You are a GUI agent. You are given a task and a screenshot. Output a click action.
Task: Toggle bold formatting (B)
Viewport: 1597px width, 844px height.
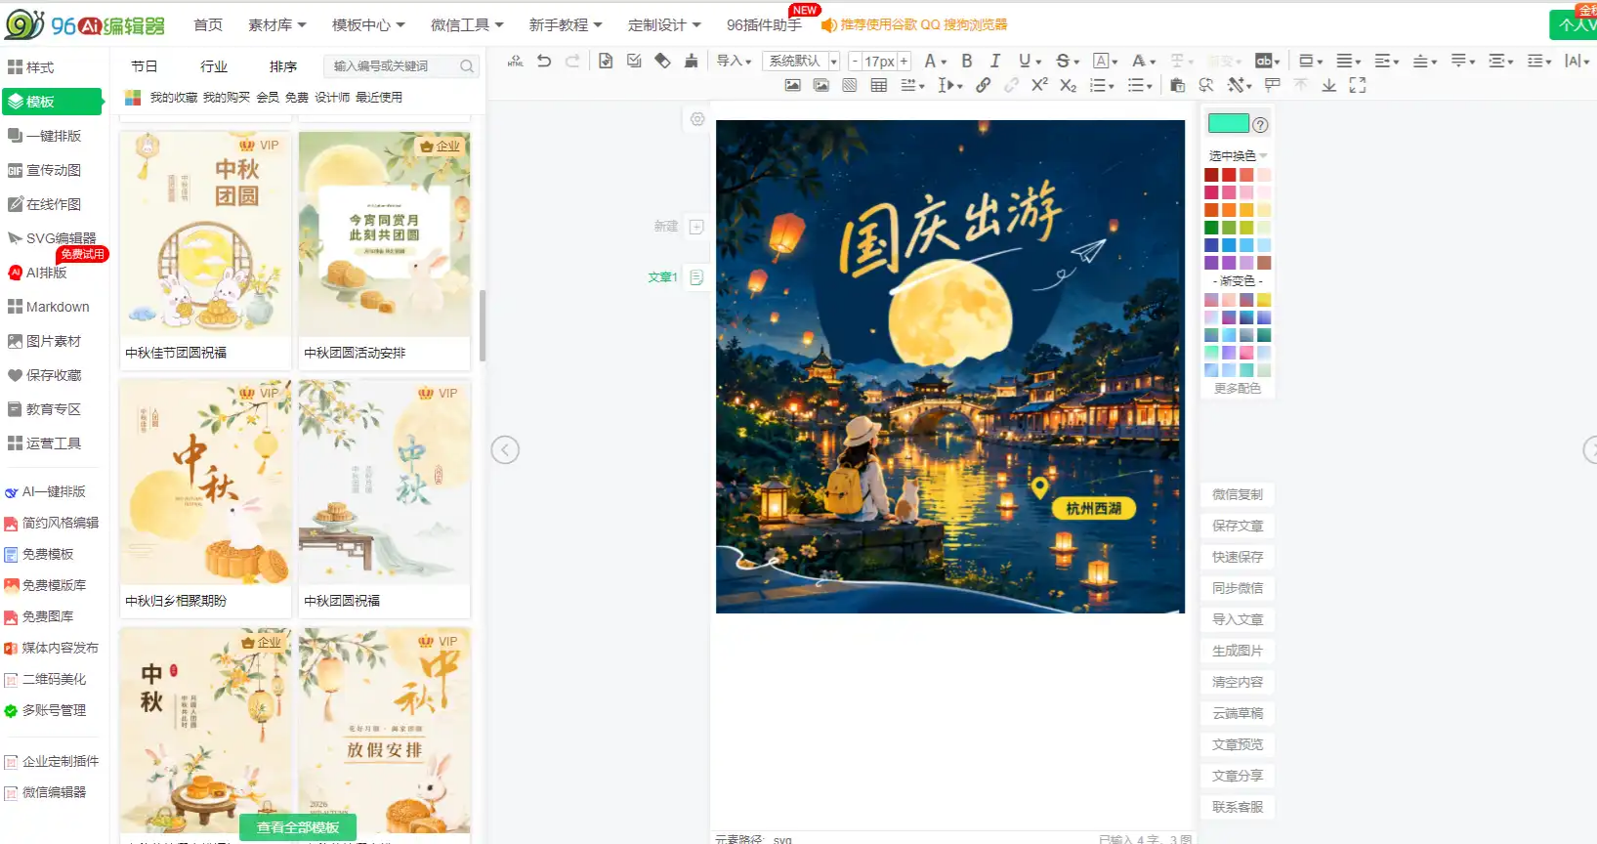tap(967, 61)
